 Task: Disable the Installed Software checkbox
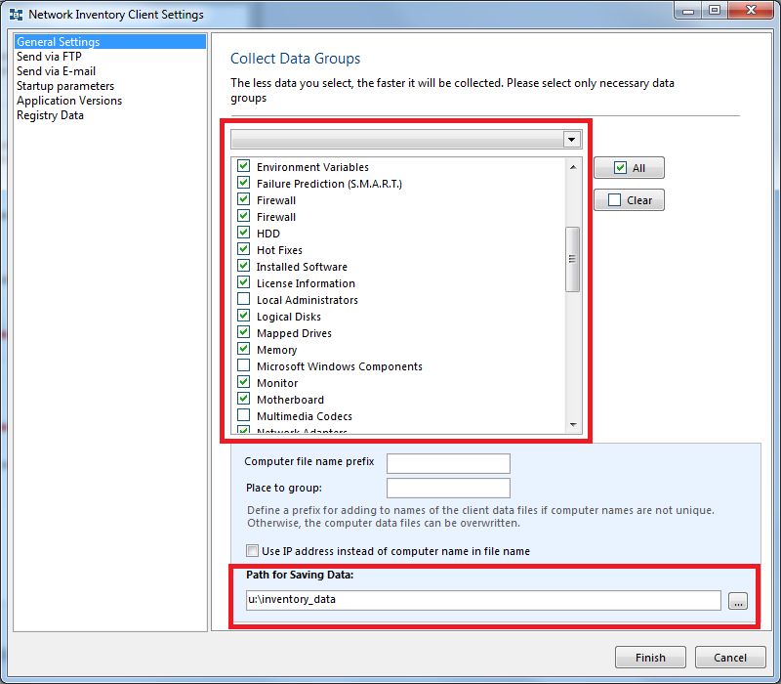click(x=243, y=266)
